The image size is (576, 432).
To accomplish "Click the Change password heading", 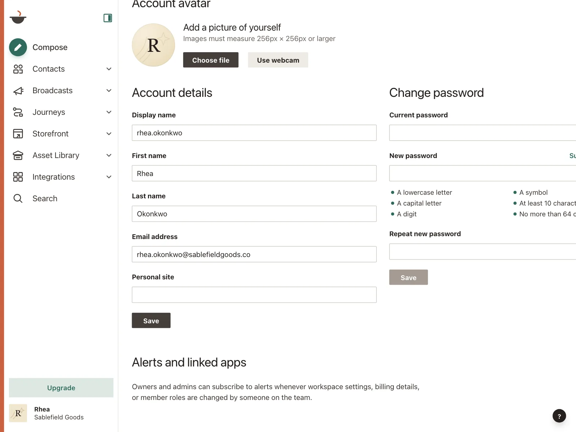I will [x=436, y=93].
